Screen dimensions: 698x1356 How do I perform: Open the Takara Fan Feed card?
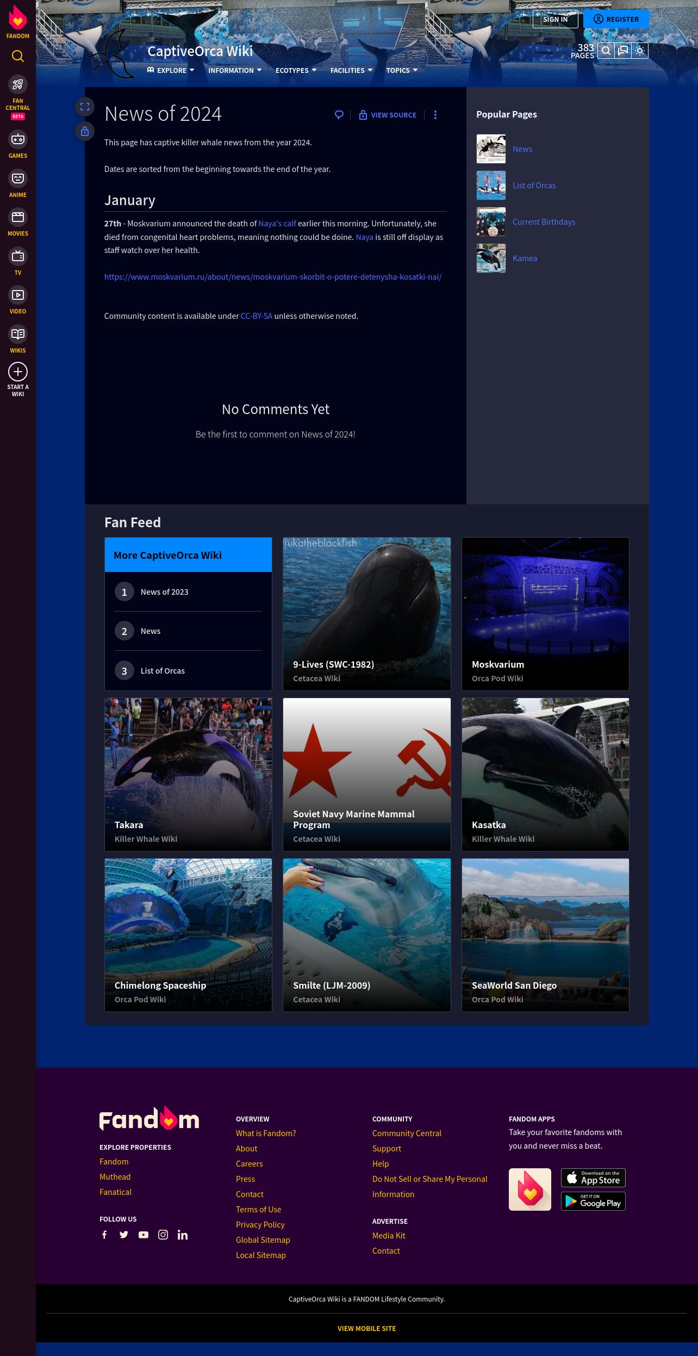pyautogui.click(x=188, y=774)
